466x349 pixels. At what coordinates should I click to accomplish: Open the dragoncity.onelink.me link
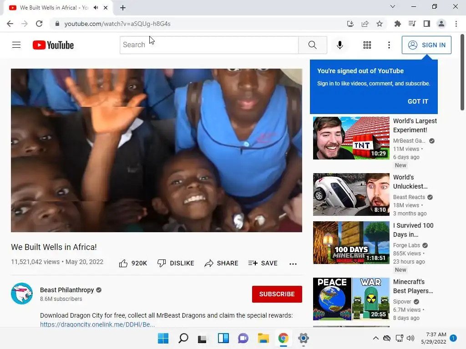point(97,324)
